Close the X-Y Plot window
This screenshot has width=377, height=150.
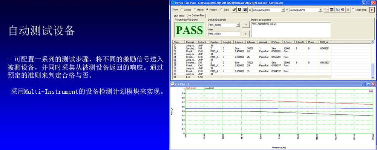[373, 84]
